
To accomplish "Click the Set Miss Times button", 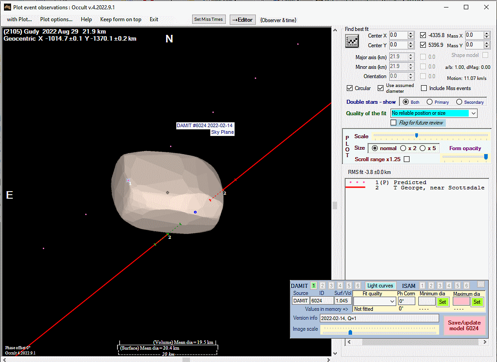I will 209,19.
